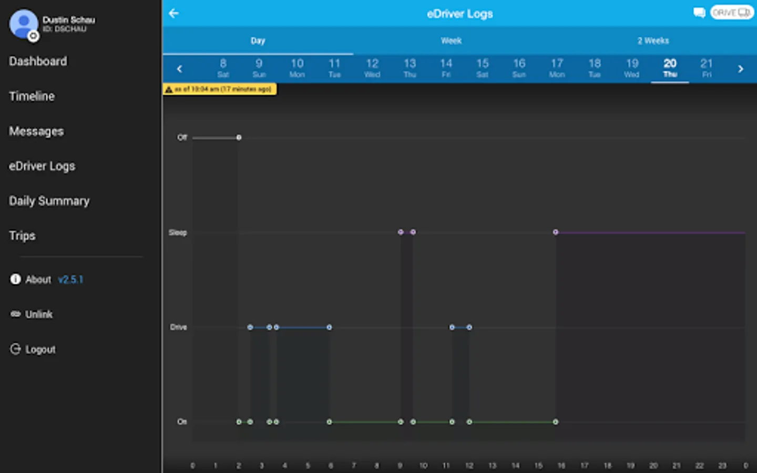Open Timeline from the sidebar
The height and width of the screenshot is (473, 757).
[x=32, y=96]
